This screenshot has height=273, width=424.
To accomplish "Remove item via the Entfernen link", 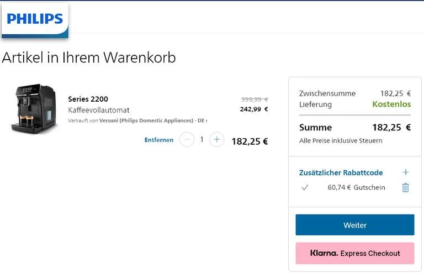I will point(159,140).
